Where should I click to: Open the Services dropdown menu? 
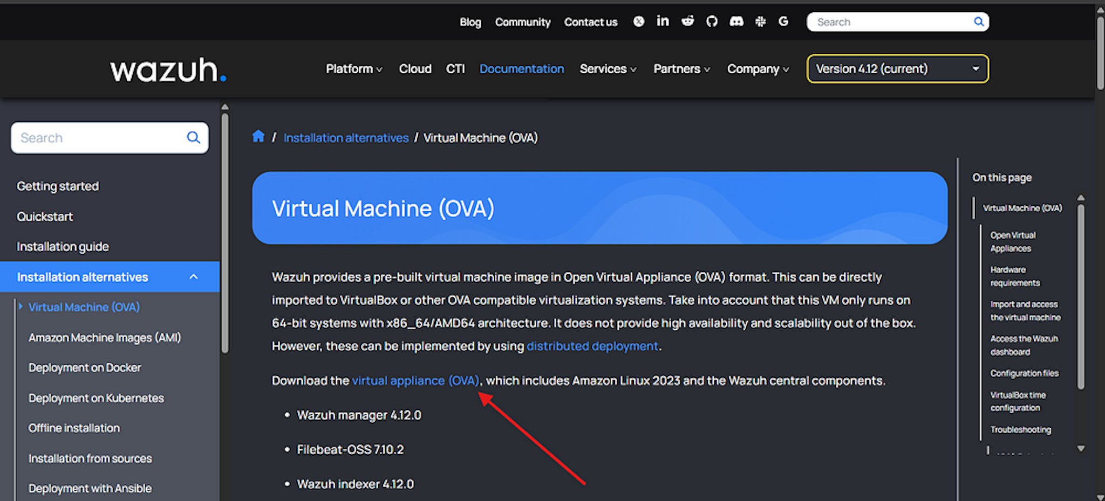[x=608, y=69]
